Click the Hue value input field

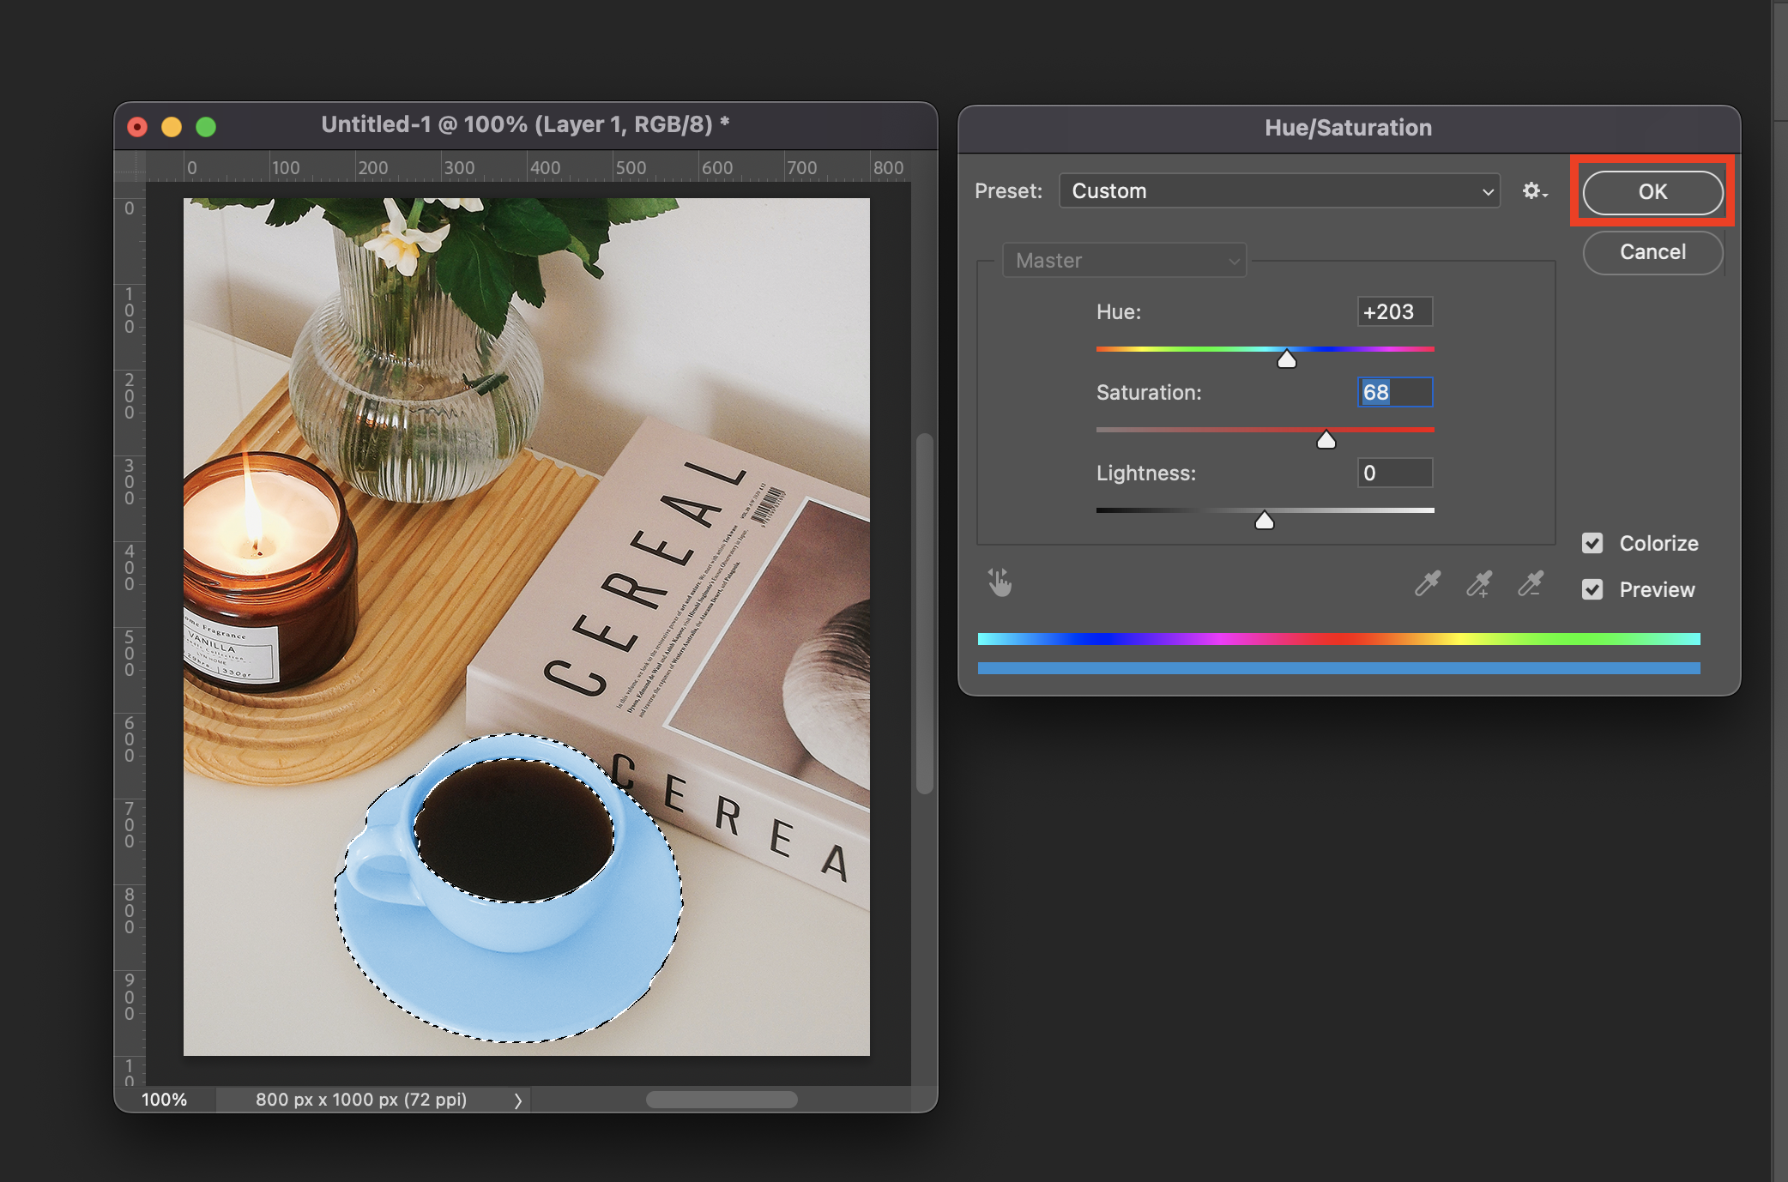1394,312
